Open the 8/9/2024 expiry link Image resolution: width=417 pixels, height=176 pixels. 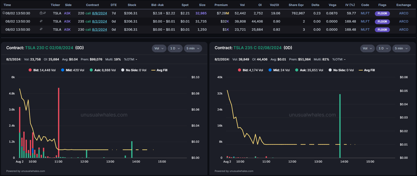(x=99, y=13)
